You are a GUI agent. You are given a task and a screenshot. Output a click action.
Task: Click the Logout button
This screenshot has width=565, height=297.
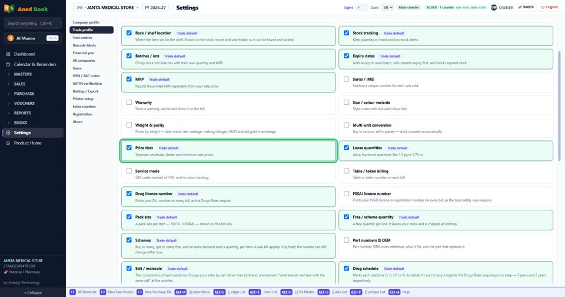pyautogui.click(x=550, y=7)
